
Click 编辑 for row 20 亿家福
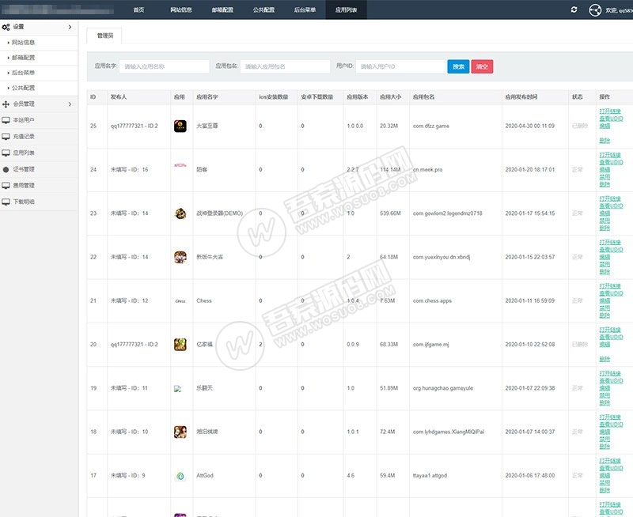tap(605, 345)
